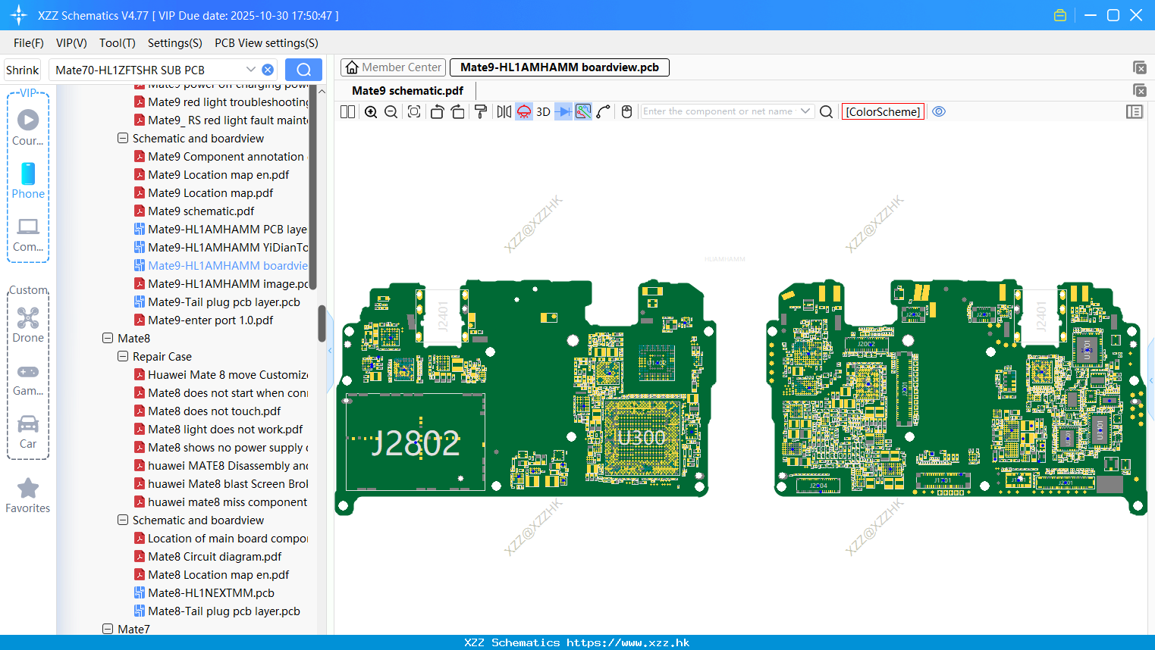Close the boardview tab panel icon
Screen dimensions: 1155x650
click(1139, 67)
